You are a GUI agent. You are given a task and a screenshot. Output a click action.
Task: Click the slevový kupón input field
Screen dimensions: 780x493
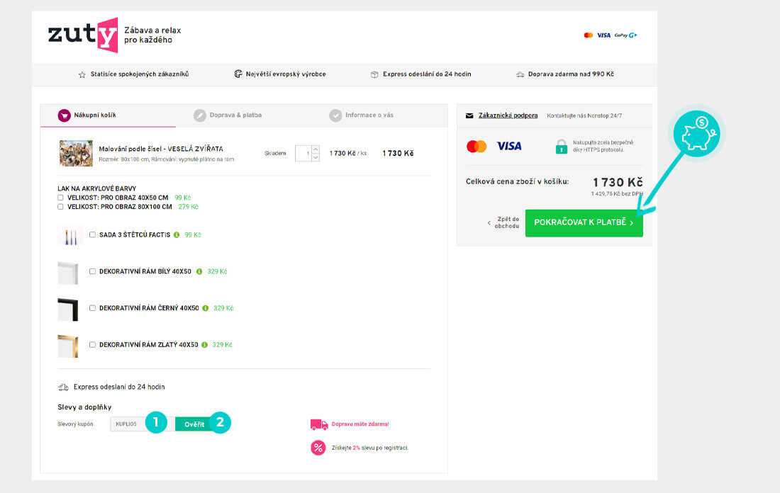point(129,424)
